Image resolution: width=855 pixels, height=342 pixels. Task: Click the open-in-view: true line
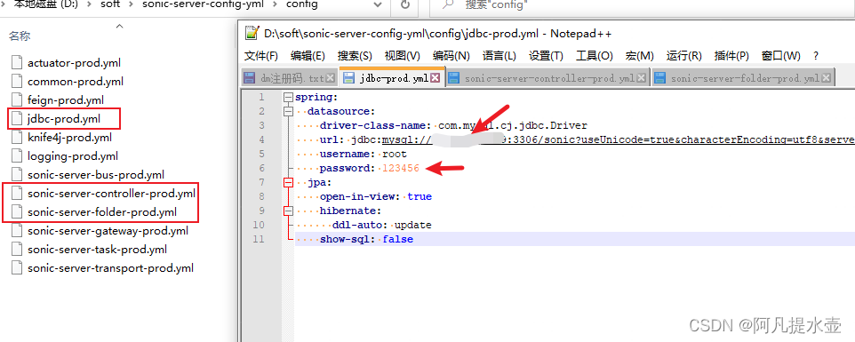click(376, 196)
